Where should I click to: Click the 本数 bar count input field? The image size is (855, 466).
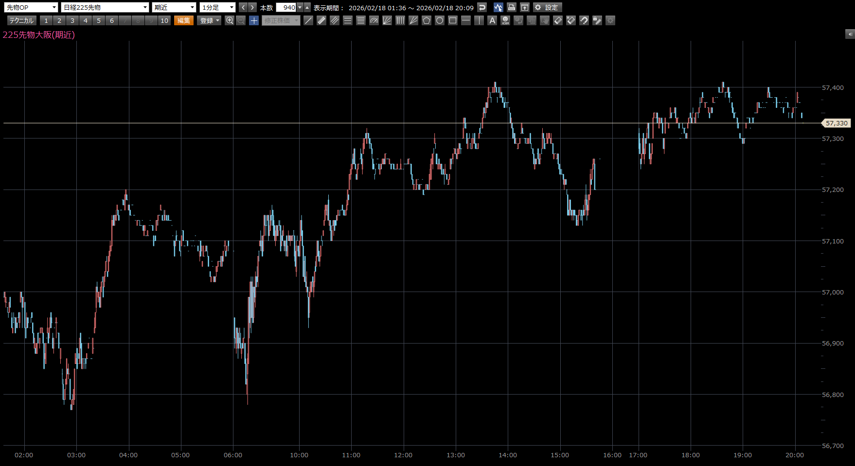[286, 7]
